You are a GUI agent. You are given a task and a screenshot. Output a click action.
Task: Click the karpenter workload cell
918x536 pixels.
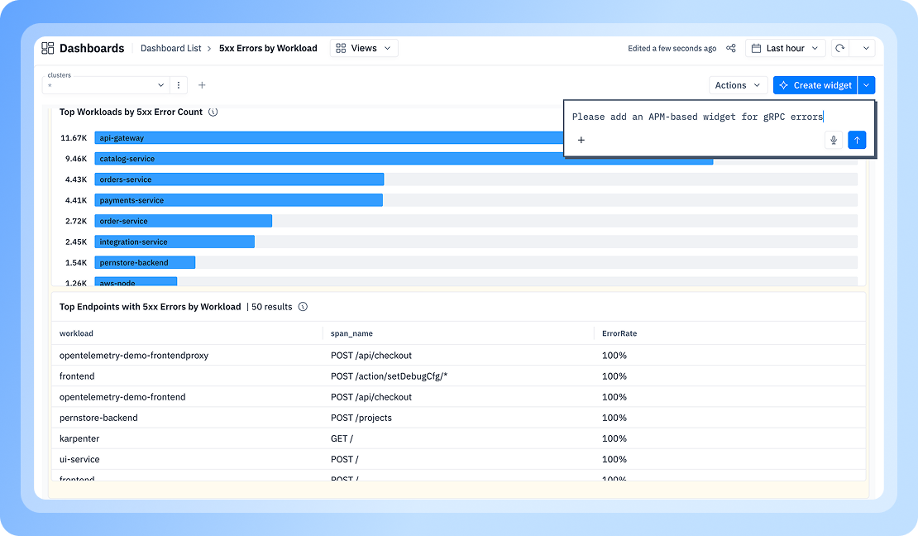(x=79, y=438)
